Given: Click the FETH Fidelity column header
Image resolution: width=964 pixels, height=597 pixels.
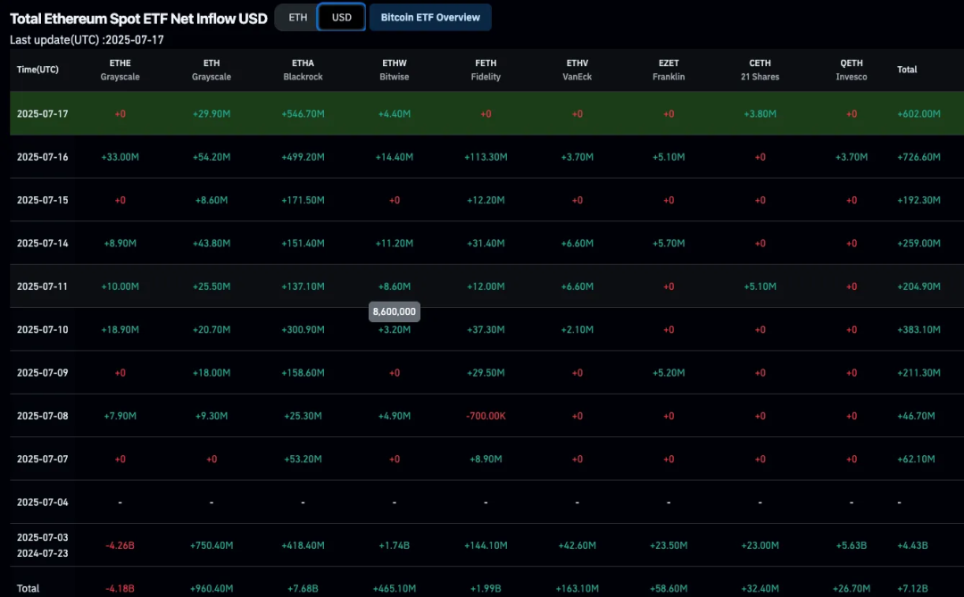Looking at the screenshot, I should click(x=486, y=70).
